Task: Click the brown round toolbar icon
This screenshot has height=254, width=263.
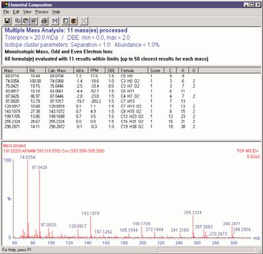Action: [x=73, y=21]
